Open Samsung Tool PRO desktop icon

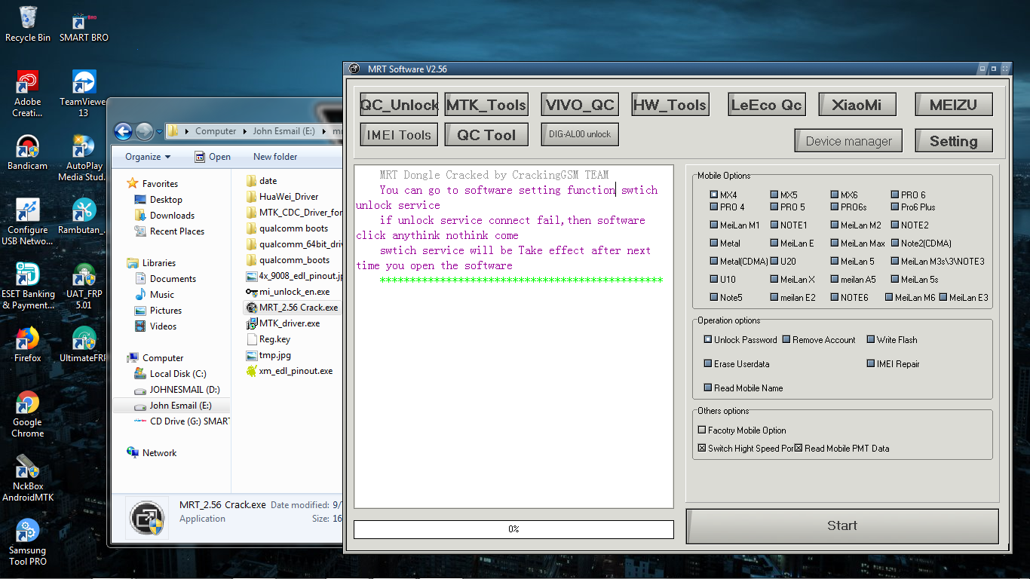(28, 542)
